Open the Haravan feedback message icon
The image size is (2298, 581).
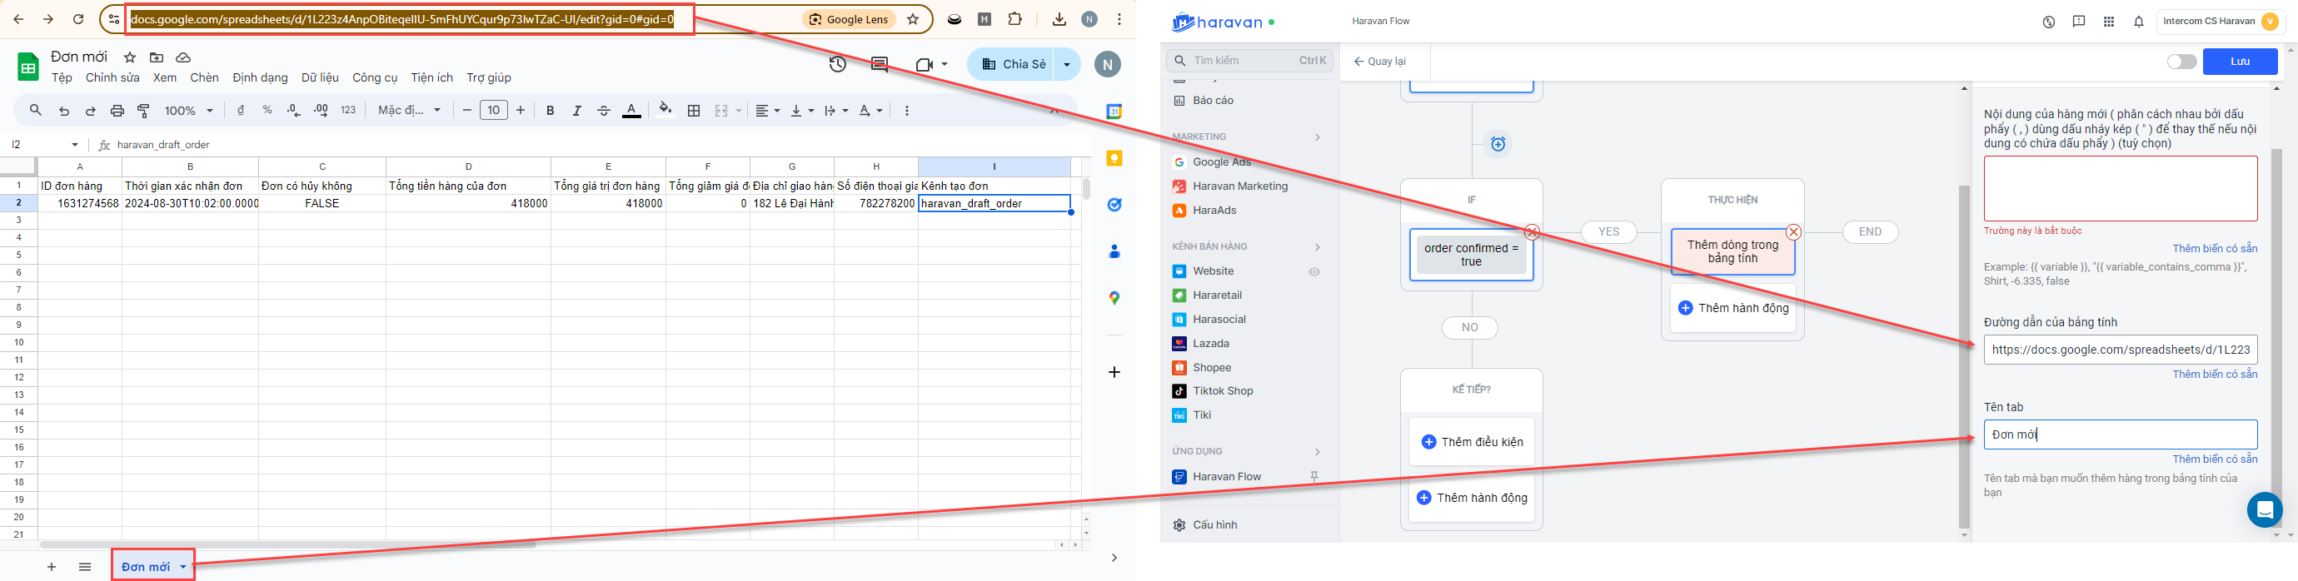point(2079,22)
